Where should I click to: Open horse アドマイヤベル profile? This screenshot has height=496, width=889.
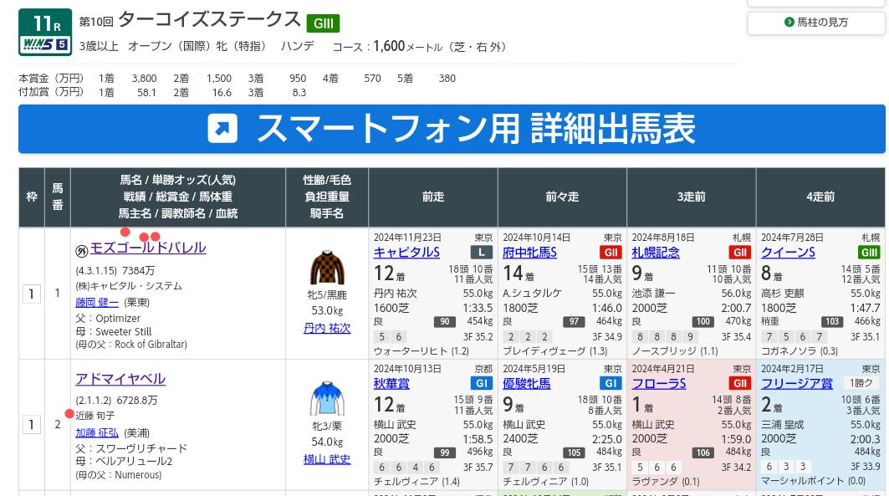pos(120,379)
